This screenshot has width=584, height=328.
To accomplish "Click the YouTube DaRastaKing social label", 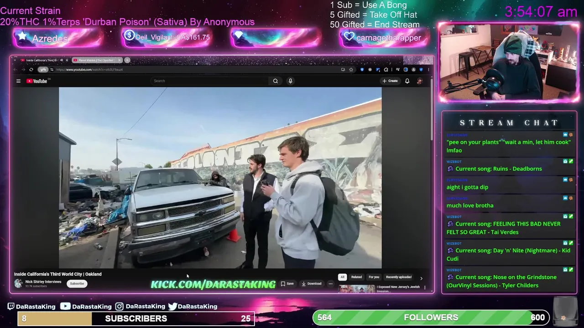I will (86, 307).
